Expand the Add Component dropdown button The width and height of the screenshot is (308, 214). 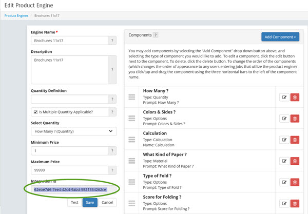(280, 37)
